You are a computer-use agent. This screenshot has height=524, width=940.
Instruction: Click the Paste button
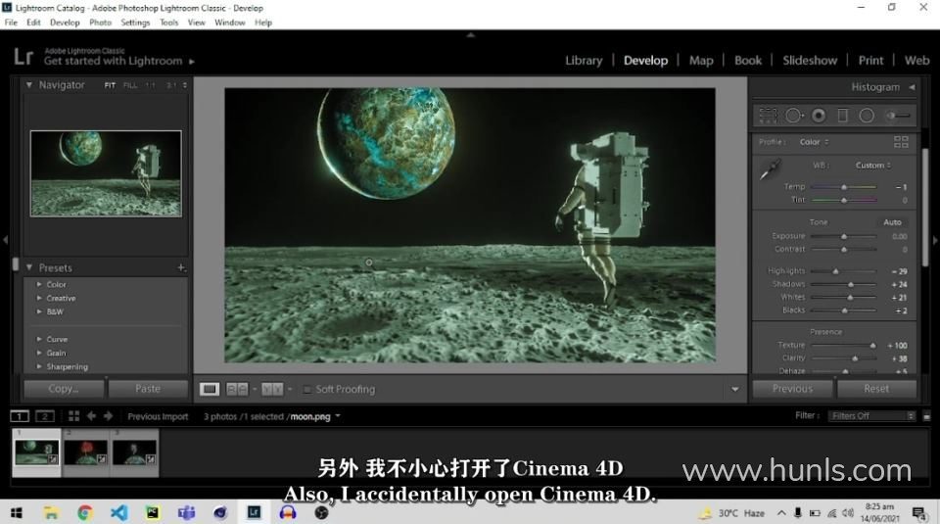[148, 389]
